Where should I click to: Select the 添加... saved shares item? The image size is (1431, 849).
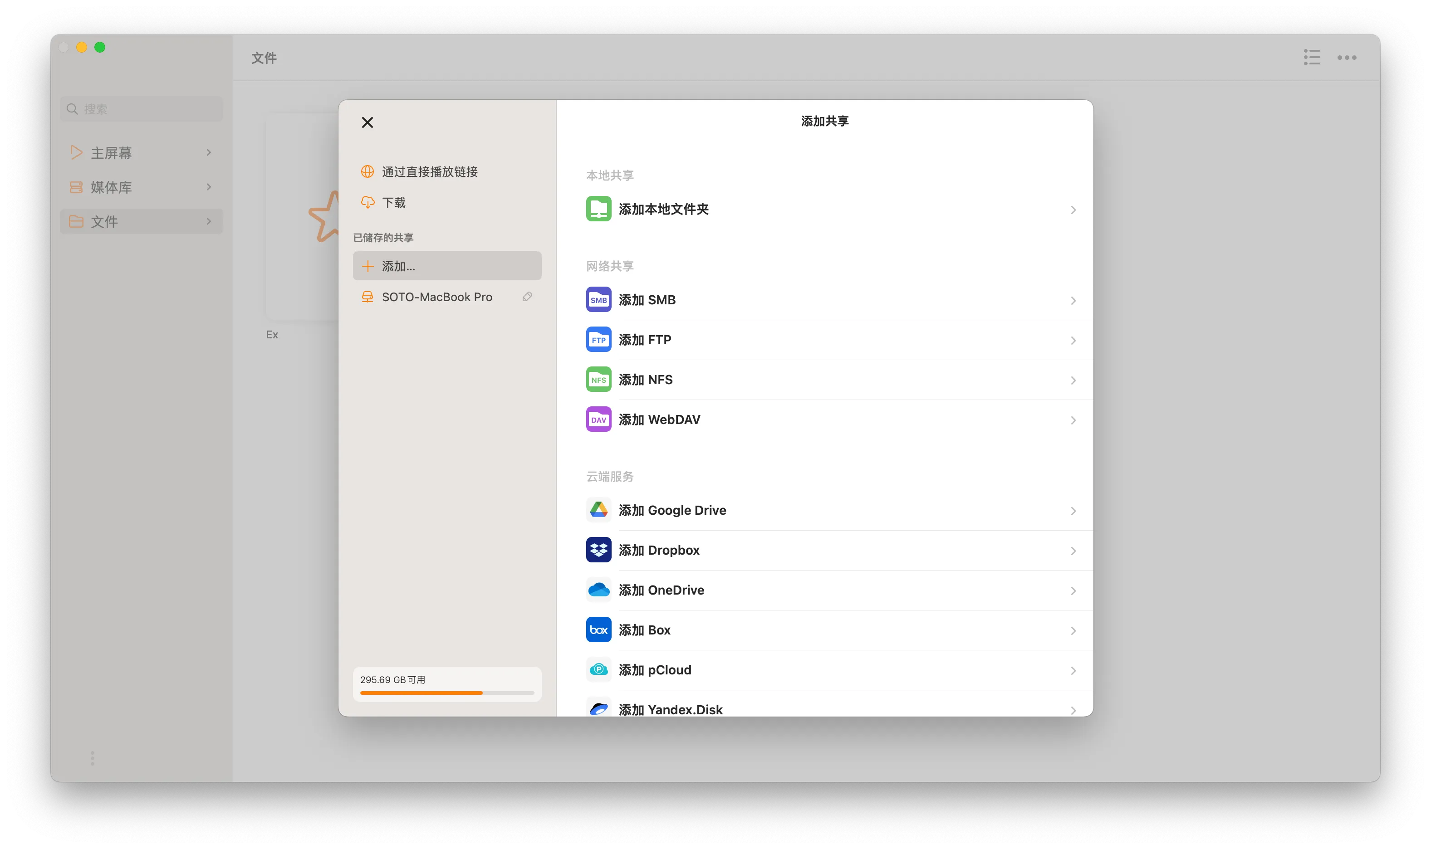click(x=447, y=266)
